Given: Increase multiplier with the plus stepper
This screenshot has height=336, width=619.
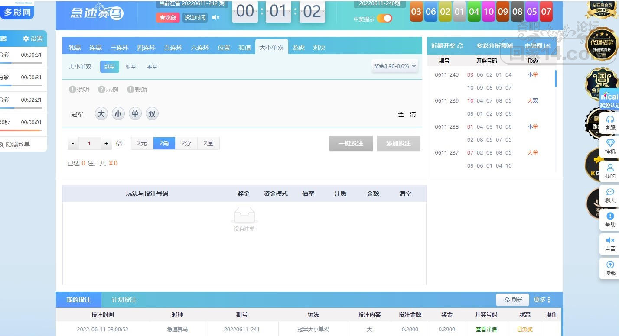Looking at the screenshot, I should pos(106,143).
